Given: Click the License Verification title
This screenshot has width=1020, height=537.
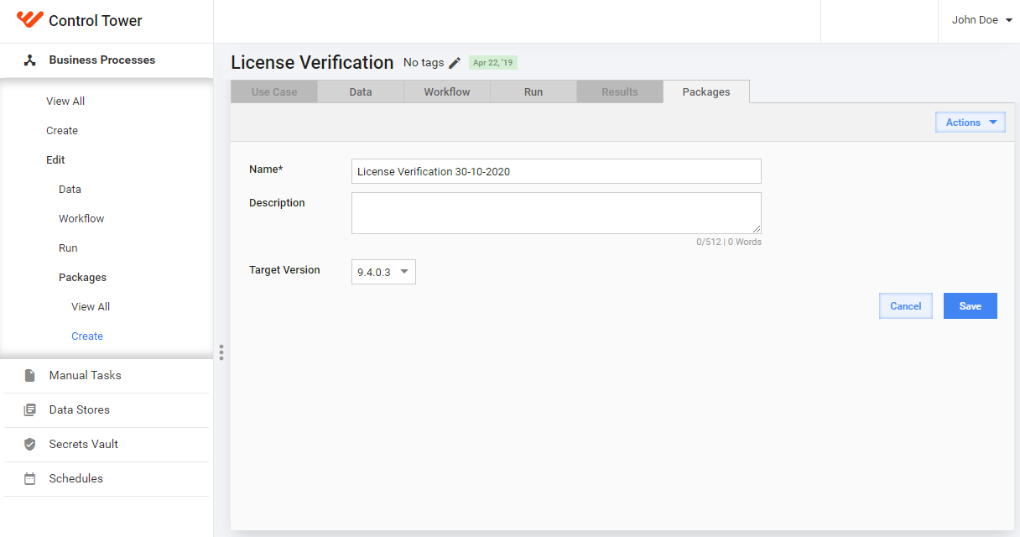Looking at the screenshot, I should click(x=312, y=63).
